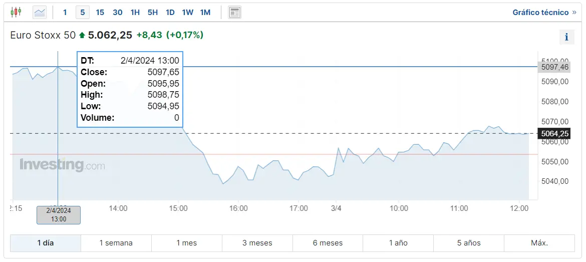Choose the 15 minute interval
The height and width of the screenshot is (262, 586).
(100, 12)
